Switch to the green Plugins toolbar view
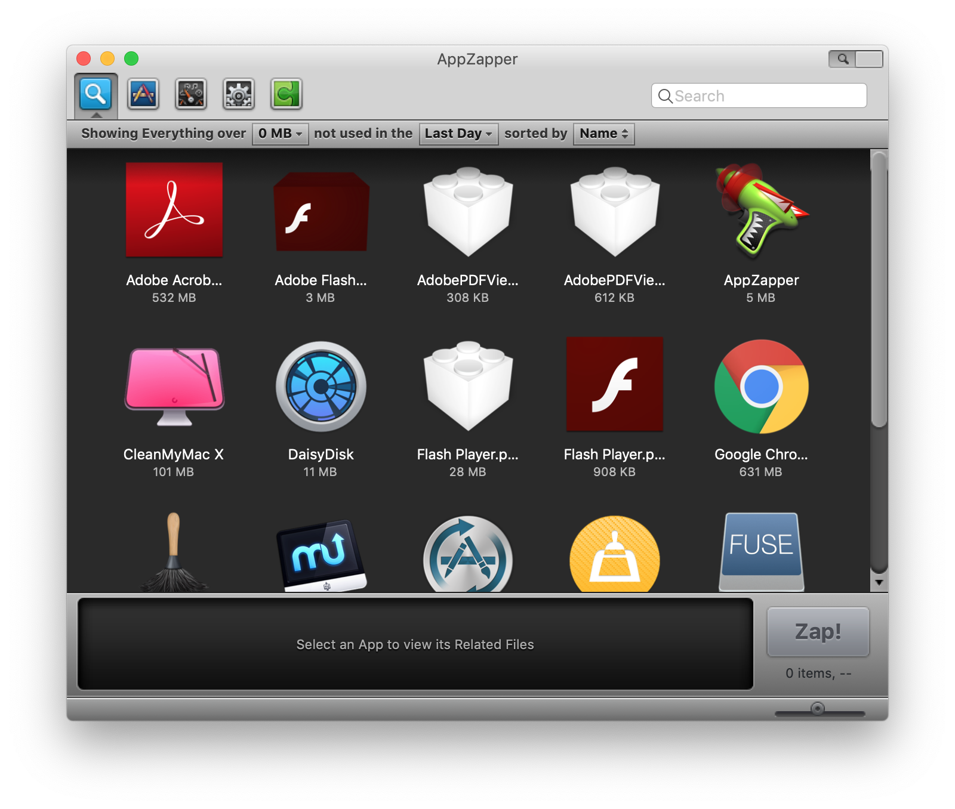Screen dimensions: 955x809 click(286, 94)
